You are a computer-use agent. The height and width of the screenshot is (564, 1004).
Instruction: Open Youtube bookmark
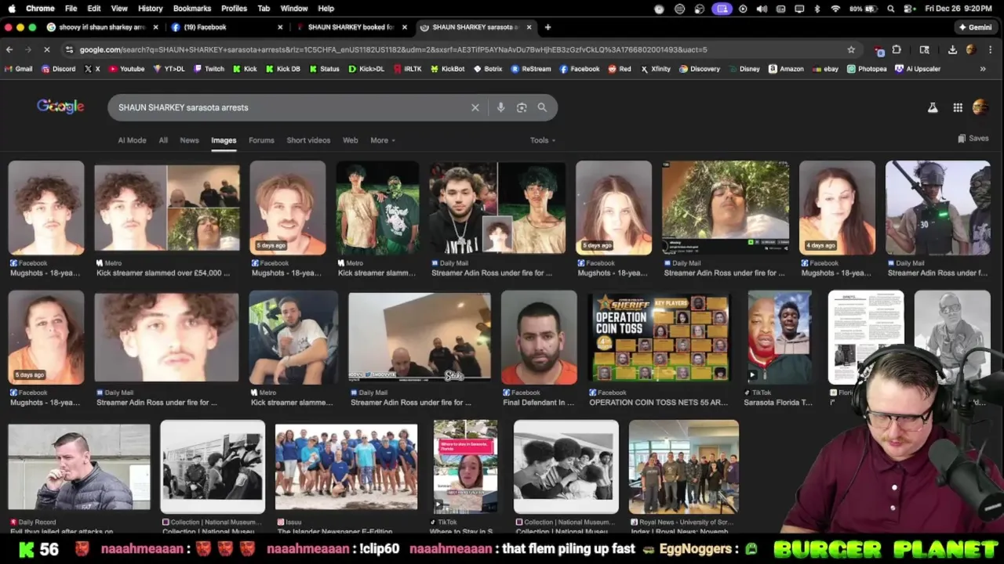pyautogui.click(x=127, y=69)
